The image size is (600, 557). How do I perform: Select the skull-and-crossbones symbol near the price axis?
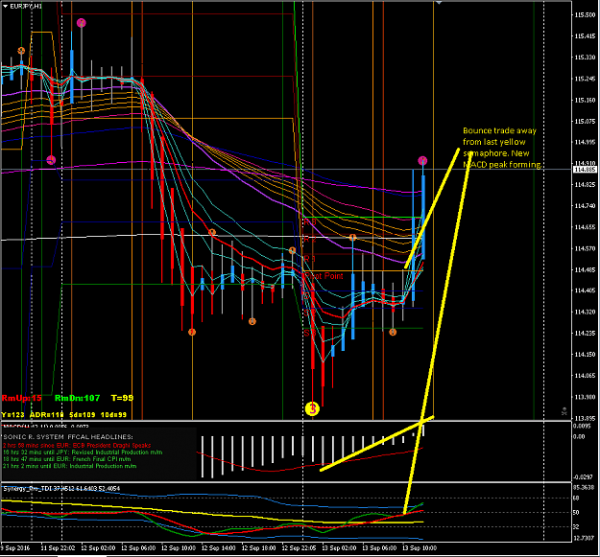pos(564,411)
